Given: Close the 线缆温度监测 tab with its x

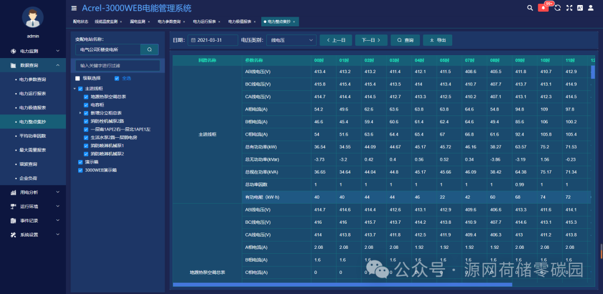Looking at the screenshot, I should (121, 22).
